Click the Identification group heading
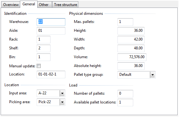Screen dimensions: 179x117 coord(15,14)
